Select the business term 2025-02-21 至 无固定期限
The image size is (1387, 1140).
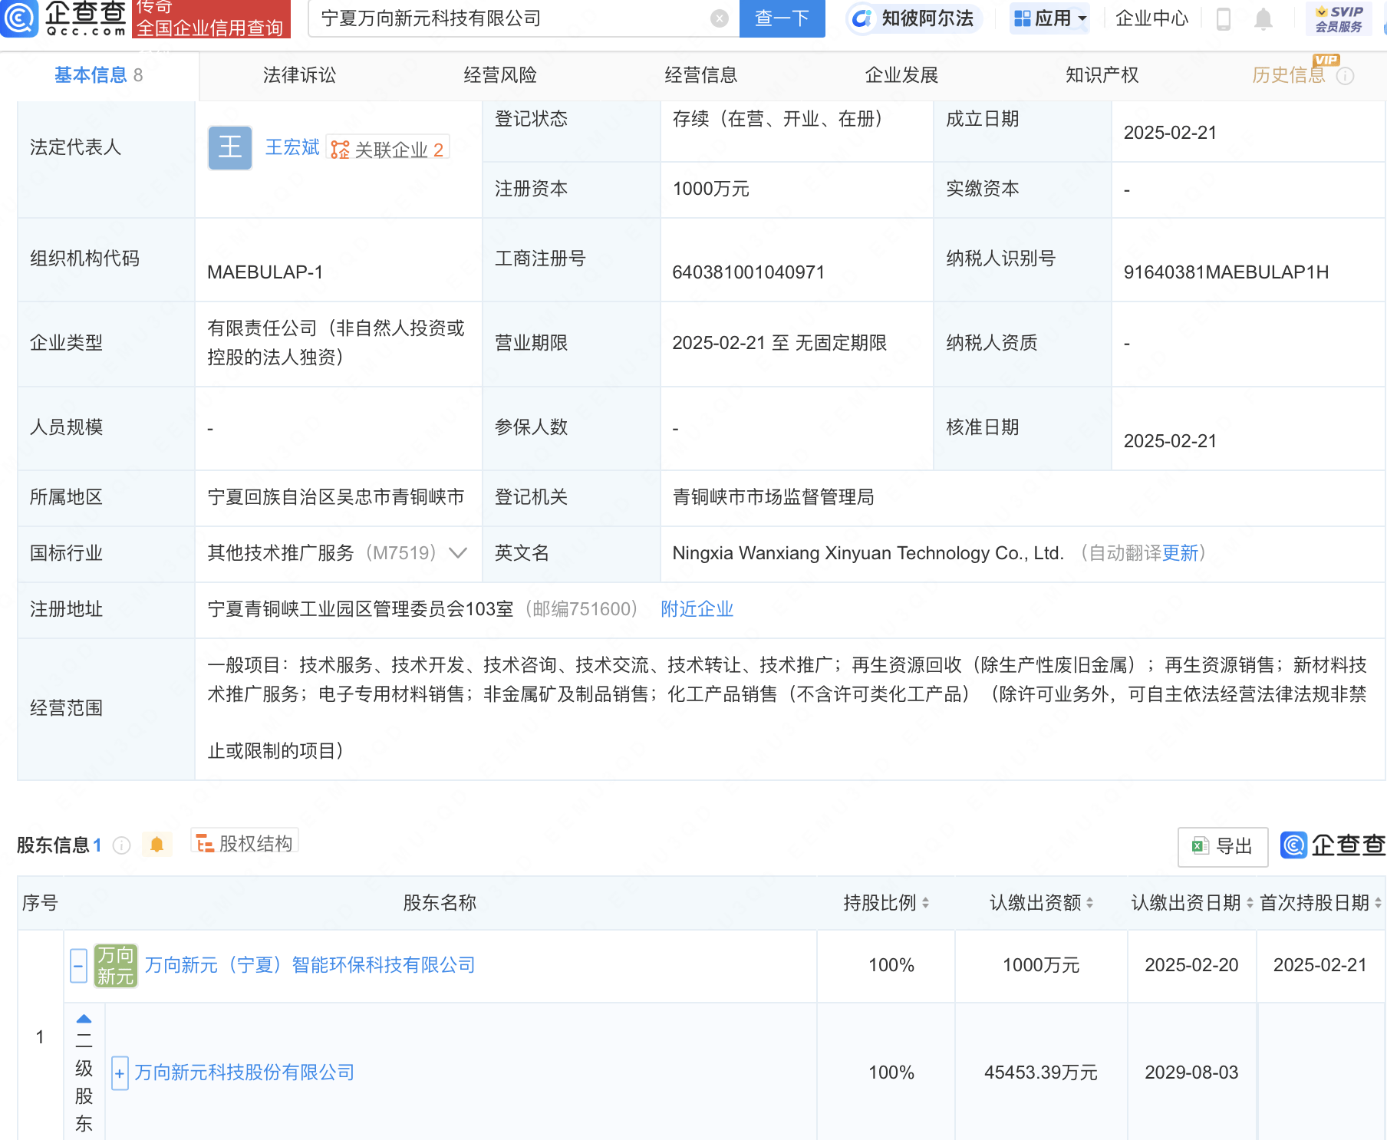pyautogui.click(x=779, y=343)
